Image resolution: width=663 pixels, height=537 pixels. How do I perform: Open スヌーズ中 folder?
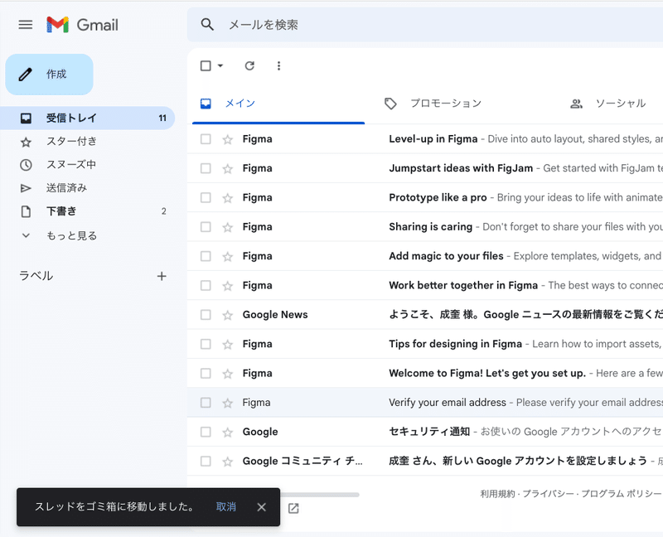[88, 164]
